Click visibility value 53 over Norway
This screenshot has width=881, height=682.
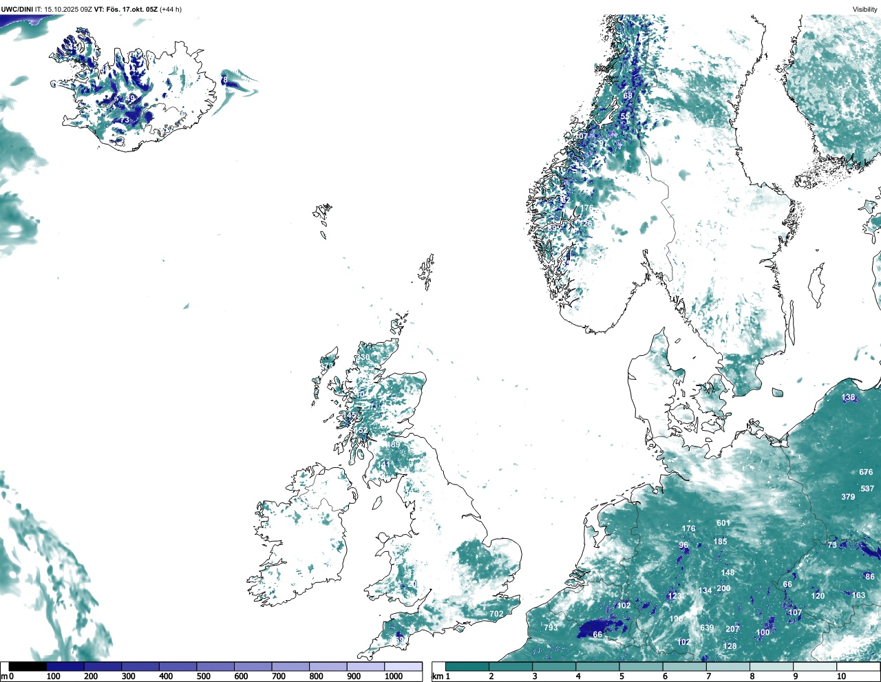click(x=624, y=116)
